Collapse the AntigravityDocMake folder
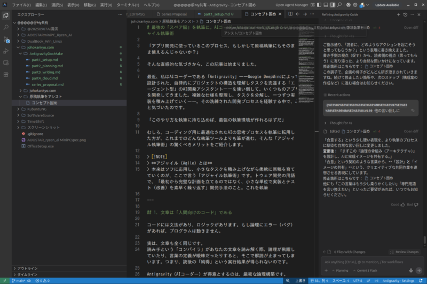Image resolution: width=427 pixels, height=284 pixels. point(45,54)
